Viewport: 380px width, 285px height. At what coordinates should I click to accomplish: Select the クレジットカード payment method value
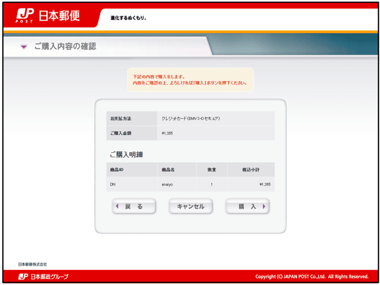pyautogui.click(x=191, y=119)
